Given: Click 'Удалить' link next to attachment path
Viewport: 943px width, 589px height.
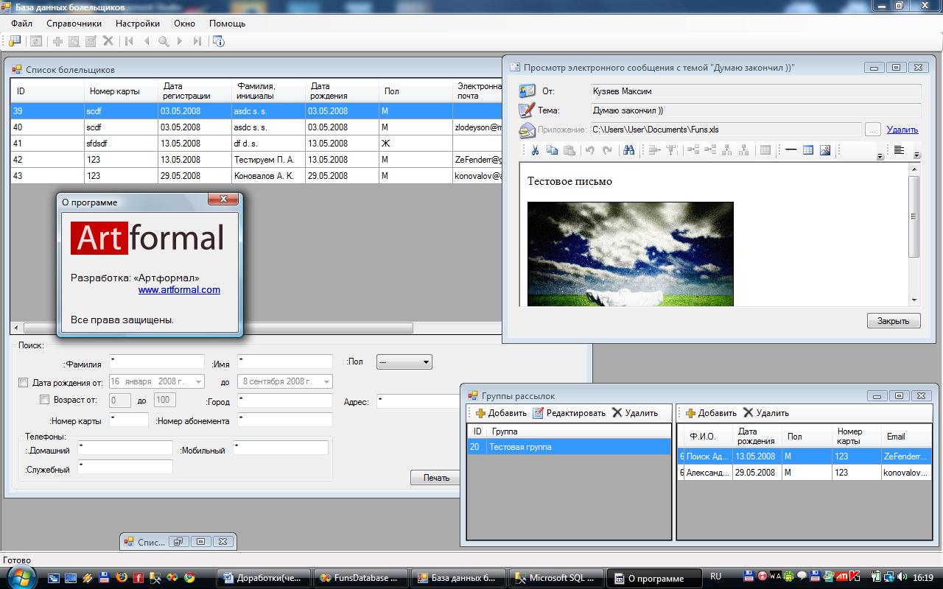Looking at the screenshot, I should tap(902, 130).
